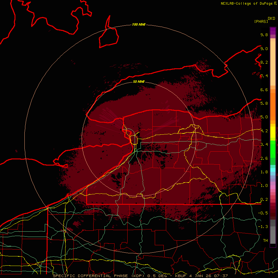
Task: Click the pale peach band on the color scale
Action: pyautogui.click(x=273, y=63)
